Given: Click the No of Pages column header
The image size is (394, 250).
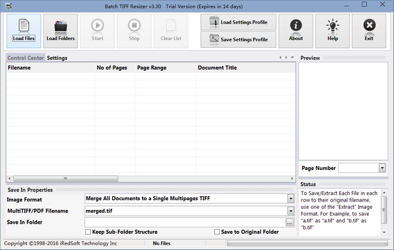Looking at the screenshot, I should click(x=116, y=68).
